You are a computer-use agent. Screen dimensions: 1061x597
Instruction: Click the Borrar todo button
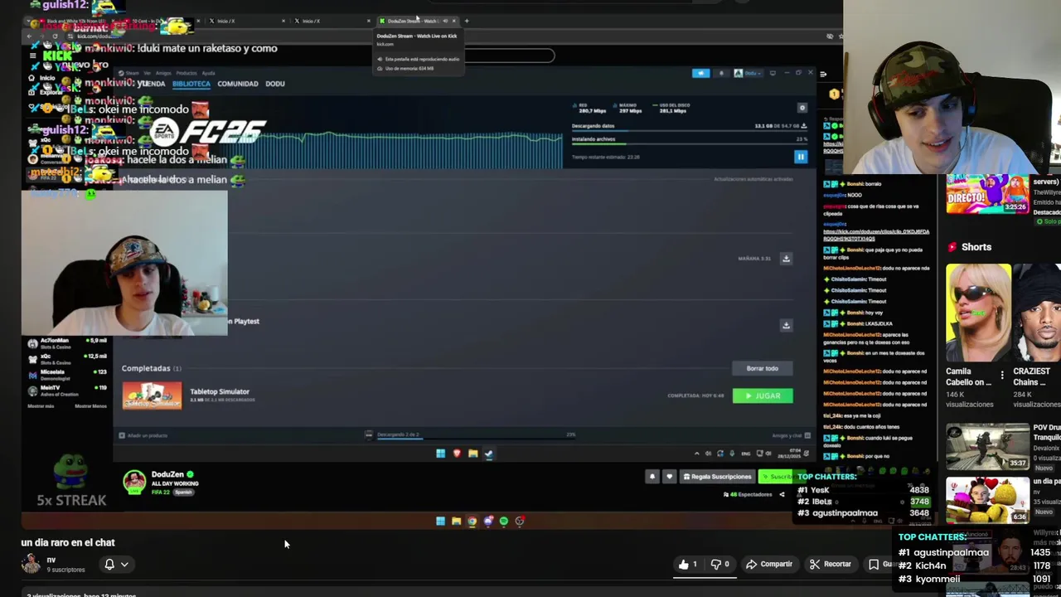click(x=763, y=368)
